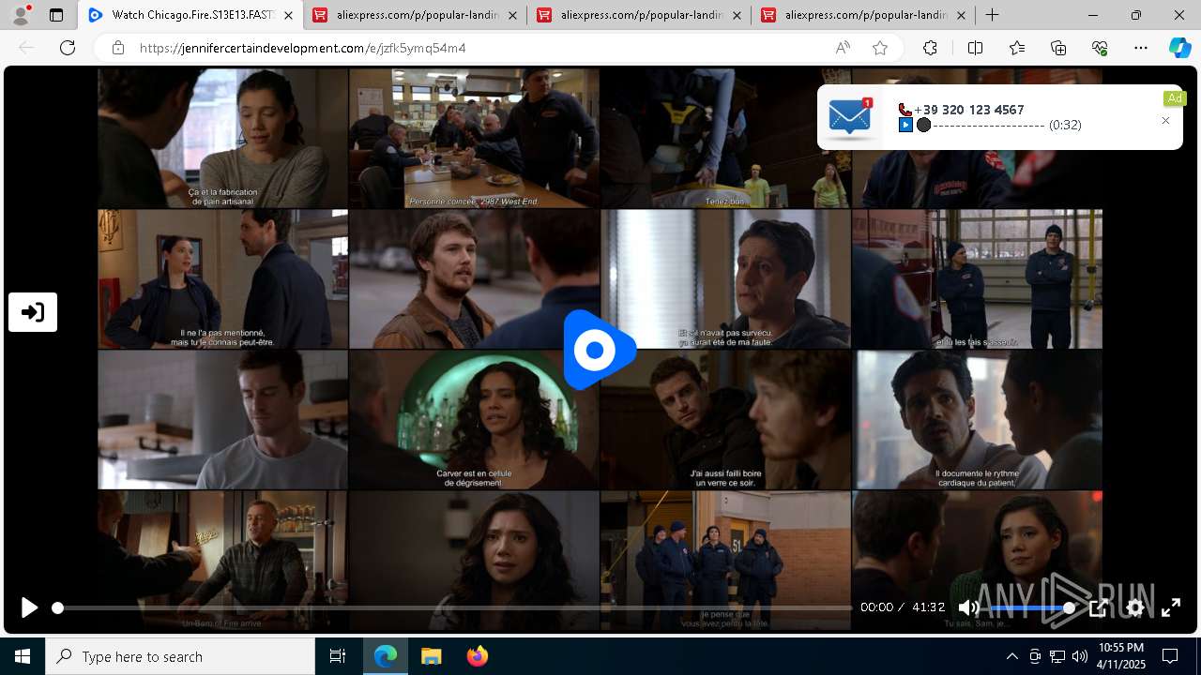Image resolution: width=1201 pixels, height=675 pixels.
Task: View site information lock icon
Action: click(x=117, y=48)
